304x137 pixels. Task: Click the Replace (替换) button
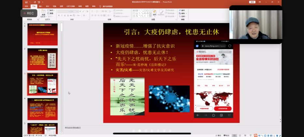183,13
